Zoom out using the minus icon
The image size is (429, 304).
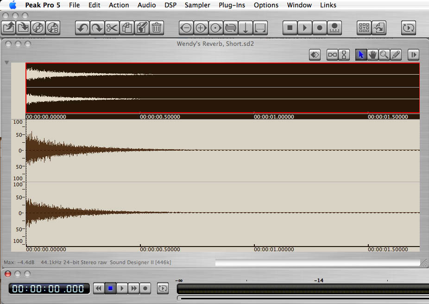point(186,28)
